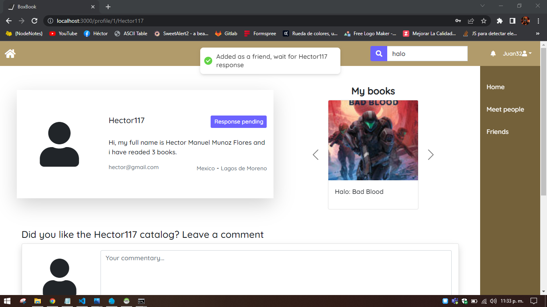Open Chrome profile avatar
Screen dimensions: 547x307
point(525,21)
